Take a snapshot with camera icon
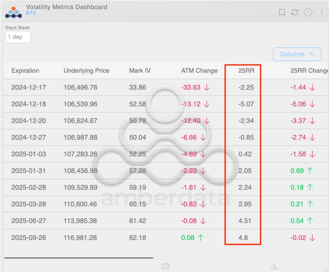Viewport: 329px width, 272px height. (x=166, y=266)
